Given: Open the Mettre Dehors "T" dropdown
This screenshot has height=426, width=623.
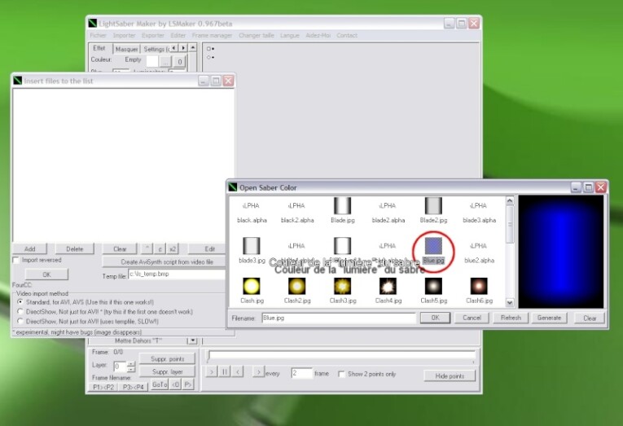Looking at the screenshot, I should click(x=192, y=340).
